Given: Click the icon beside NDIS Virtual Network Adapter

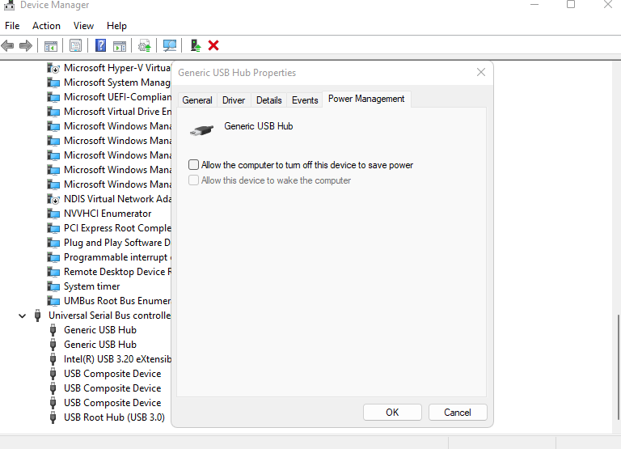Looking at the screenshot, I should coord(53,199).
